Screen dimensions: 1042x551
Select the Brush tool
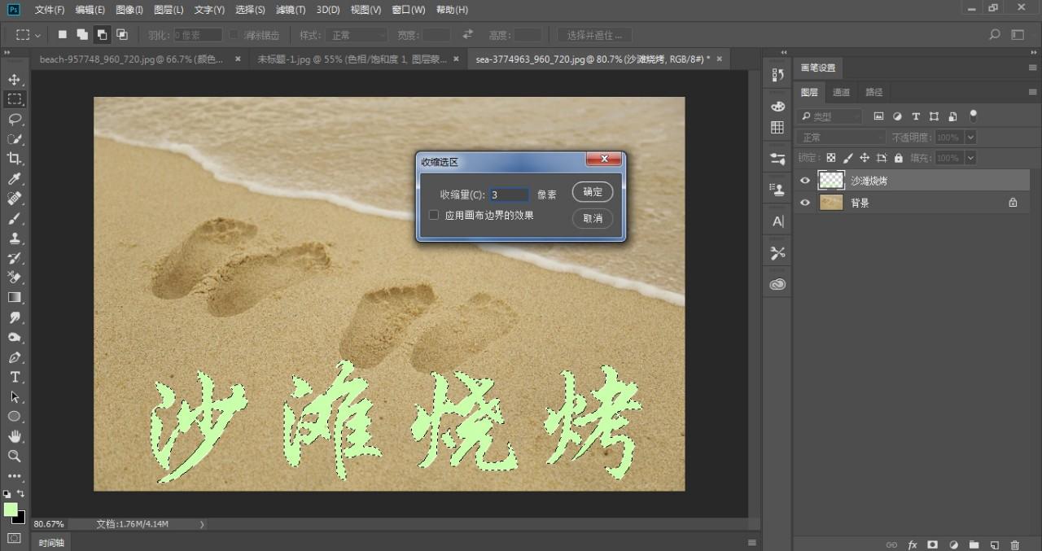tap(15, 218)
